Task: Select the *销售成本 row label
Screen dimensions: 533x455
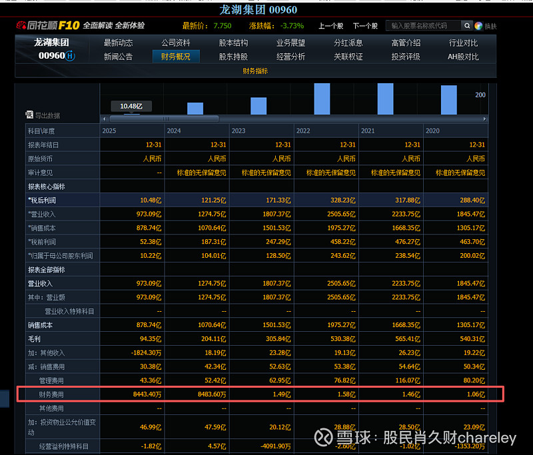Action: [42, 228]
